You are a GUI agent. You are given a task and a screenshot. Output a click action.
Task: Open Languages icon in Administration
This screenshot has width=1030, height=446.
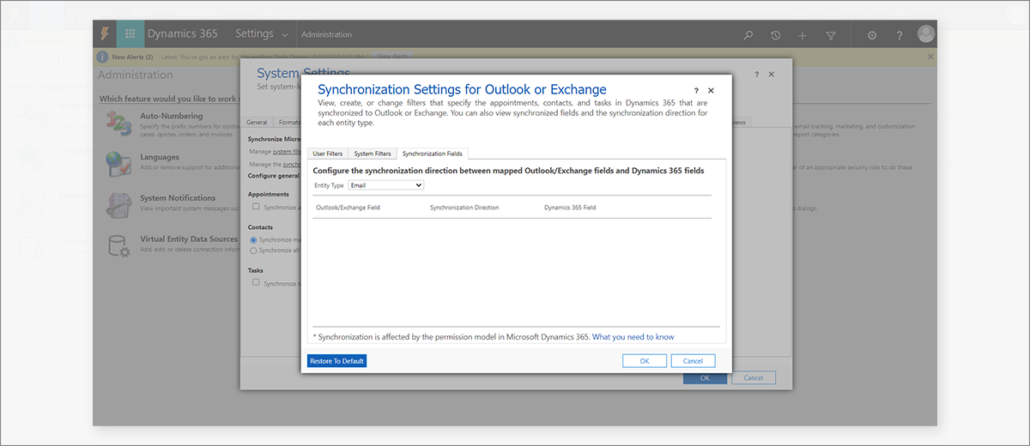(118, 162)
